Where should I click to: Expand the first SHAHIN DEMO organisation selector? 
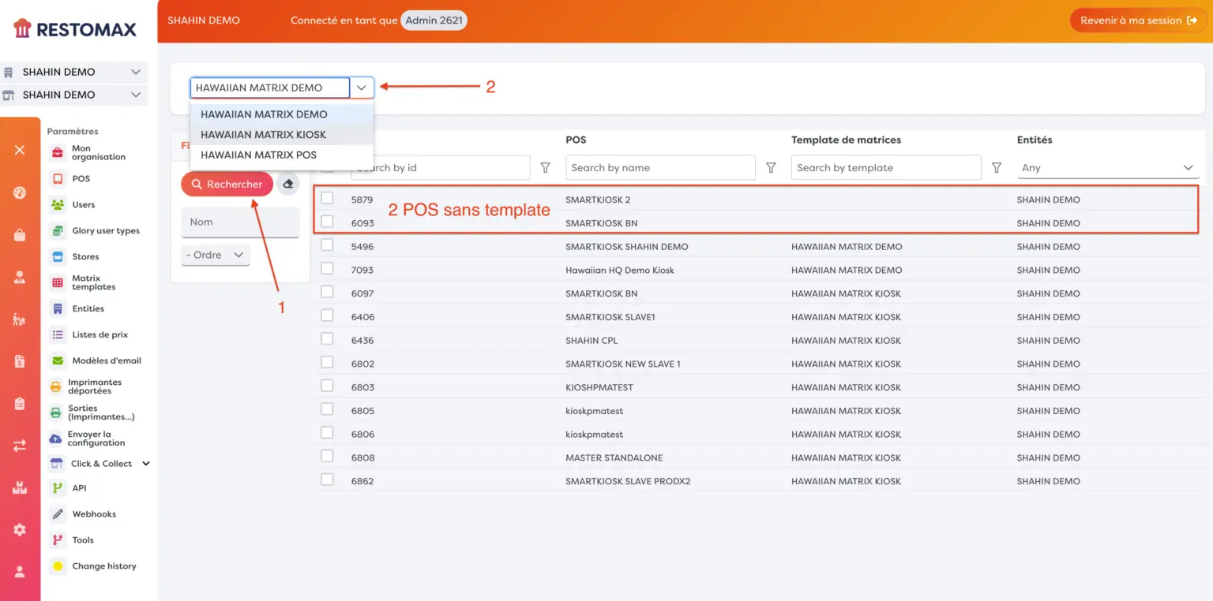(135, 72)
